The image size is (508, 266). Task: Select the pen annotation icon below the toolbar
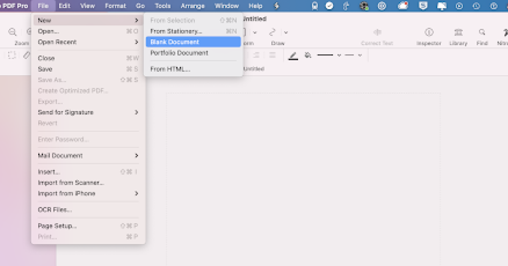pos(26,55)
